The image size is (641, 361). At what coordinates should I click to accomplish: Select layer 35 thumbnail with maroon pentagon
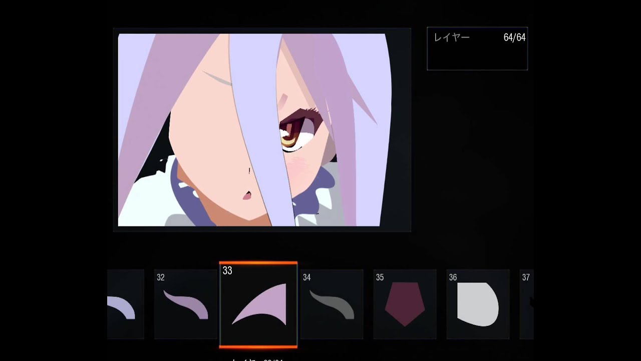point(405,304)
